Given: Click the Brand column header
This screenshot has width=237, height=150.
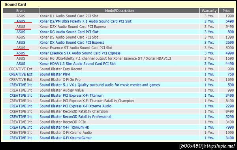Looking at the screenshot, I should click(21, 11).
